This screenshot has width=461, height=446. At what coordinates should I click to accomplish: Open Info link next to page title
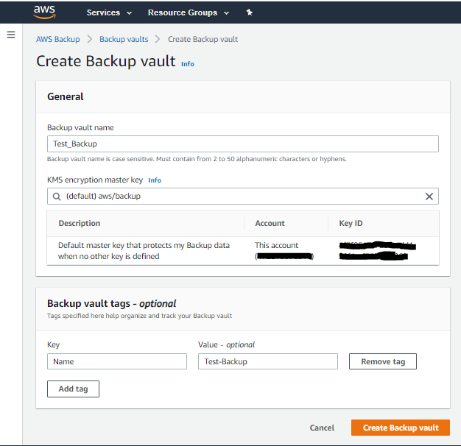click(x=188, y=64)
